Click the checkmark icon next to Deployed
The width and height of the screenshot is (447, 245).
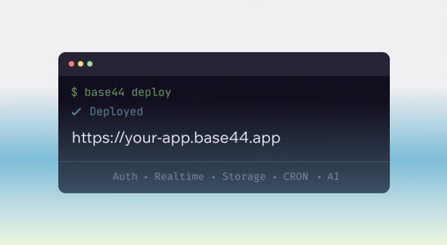point(76,112)
